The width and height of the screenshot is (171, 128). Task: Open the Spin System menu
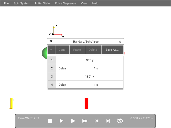coord(22,3)
